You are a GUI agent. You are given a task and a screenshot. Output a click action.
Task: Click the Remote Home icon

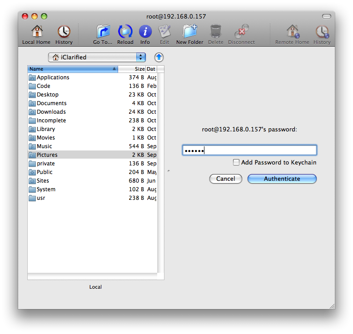[292, 32]
